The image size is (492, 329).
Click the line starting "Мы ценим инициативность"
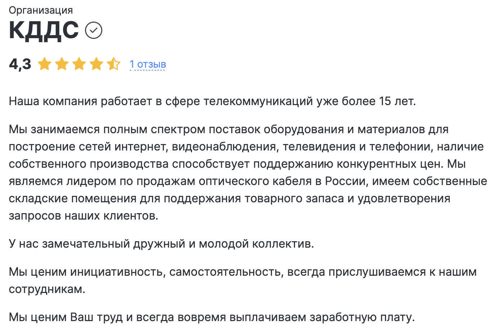click(x=242, y=272)
